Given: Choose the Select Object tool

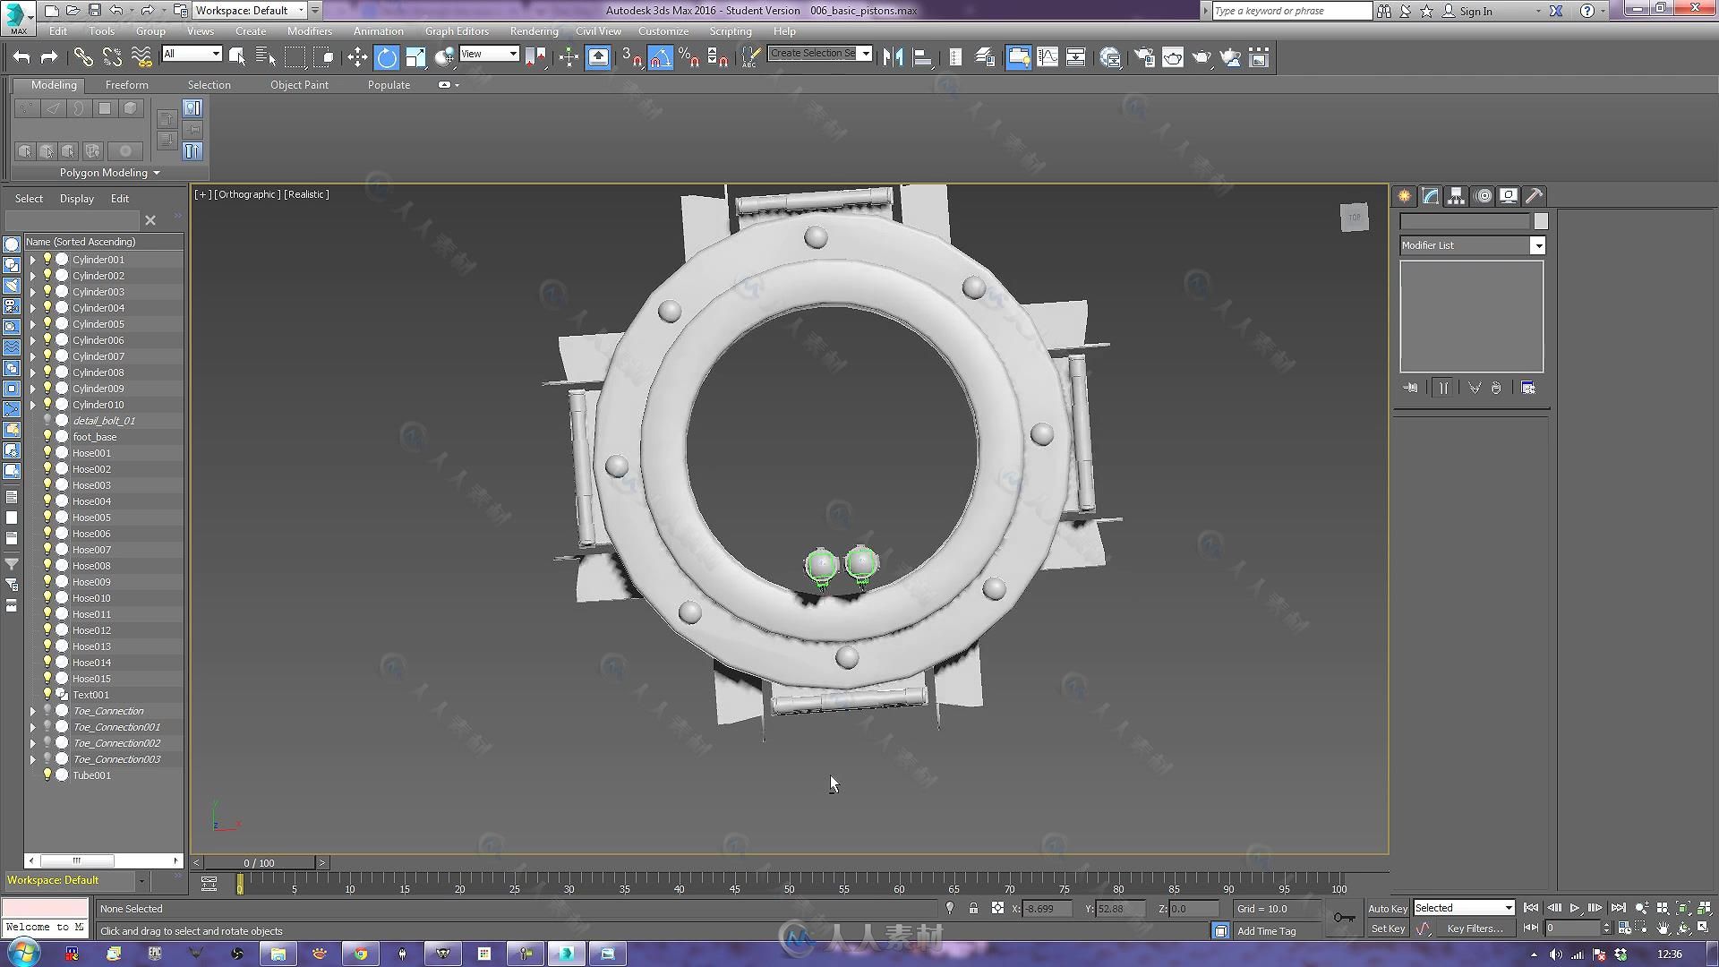Looking at the screenshot, I should pos(237,57).
